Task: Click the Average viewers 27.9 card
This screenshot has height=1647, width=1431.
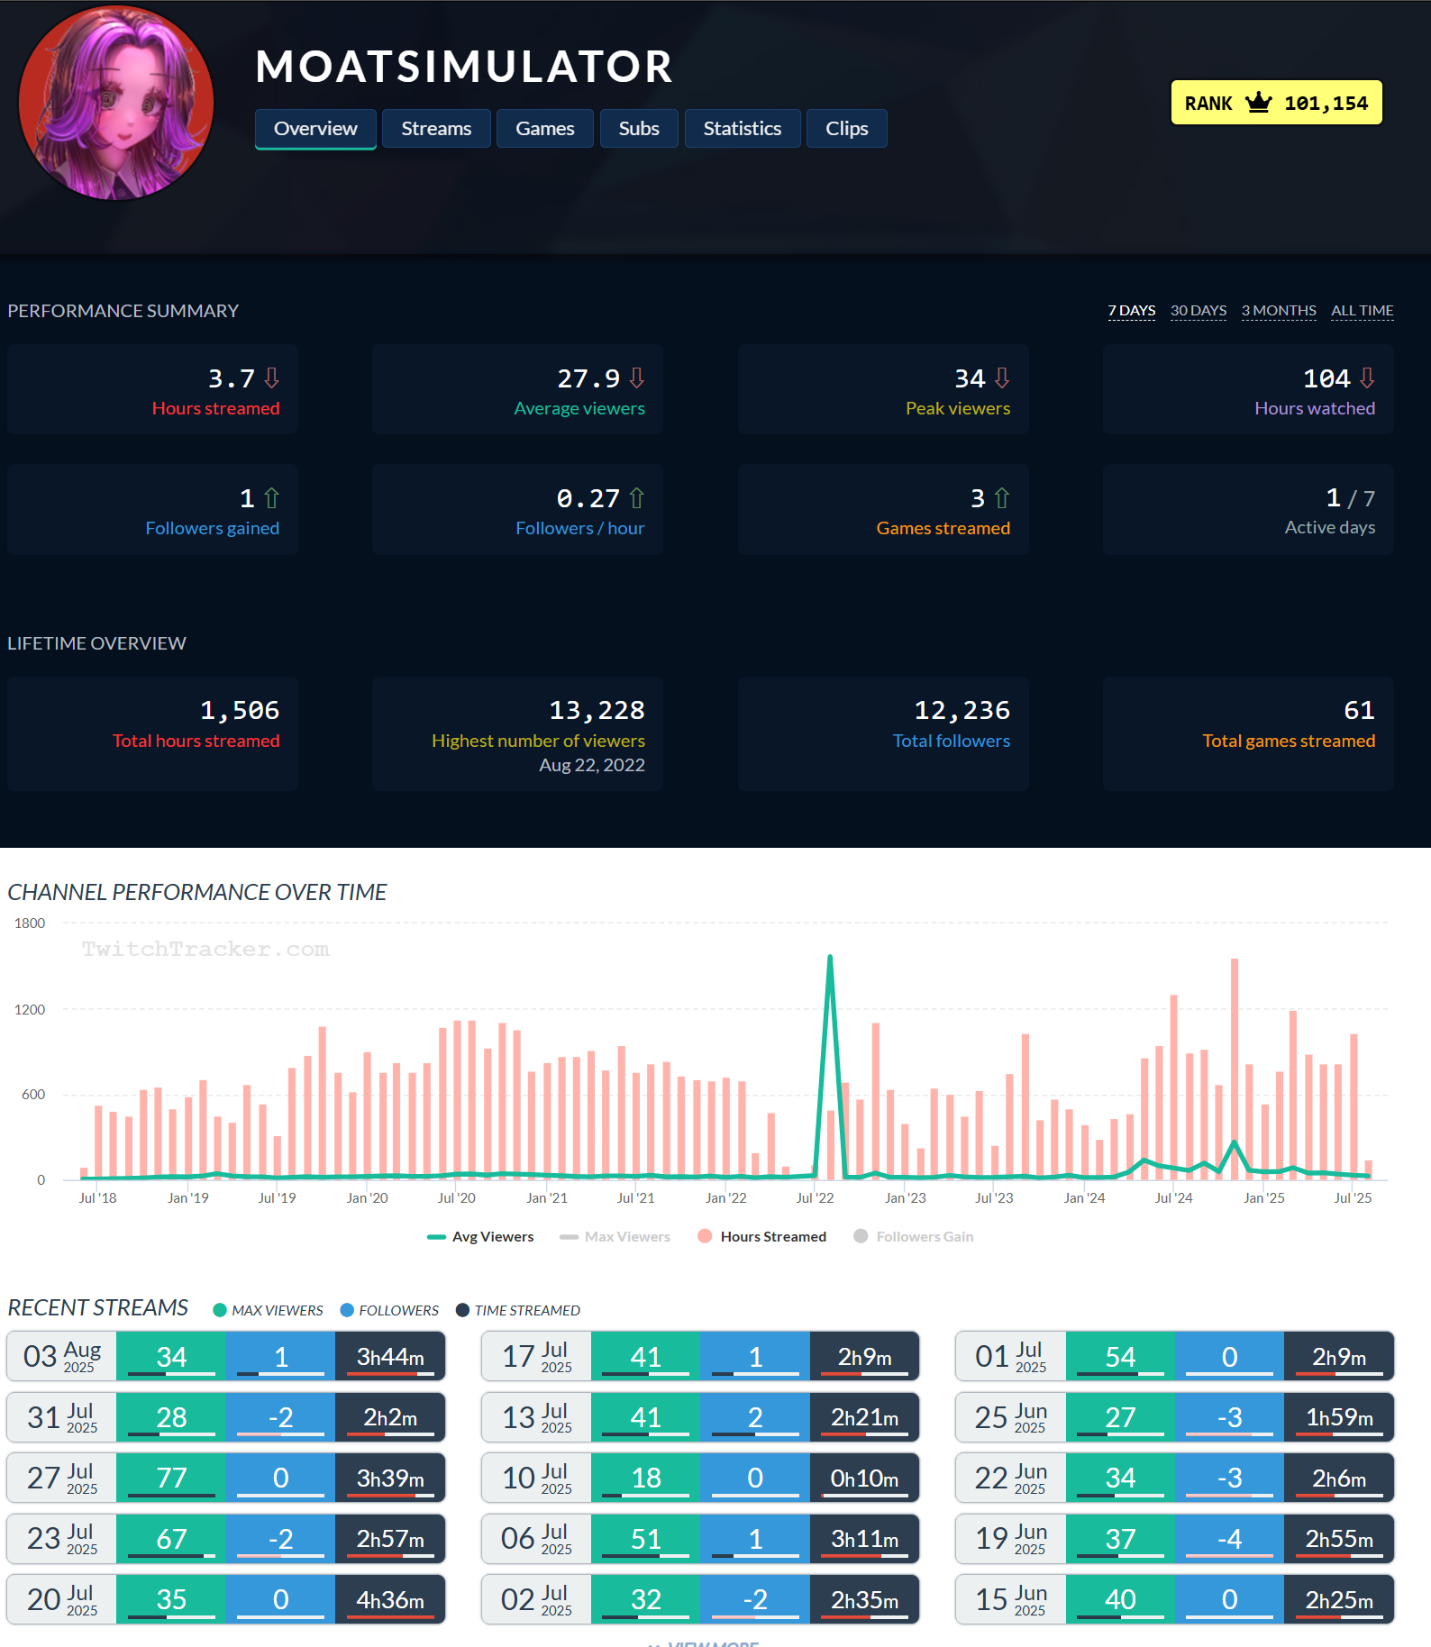Action: (x=517, y=389)
